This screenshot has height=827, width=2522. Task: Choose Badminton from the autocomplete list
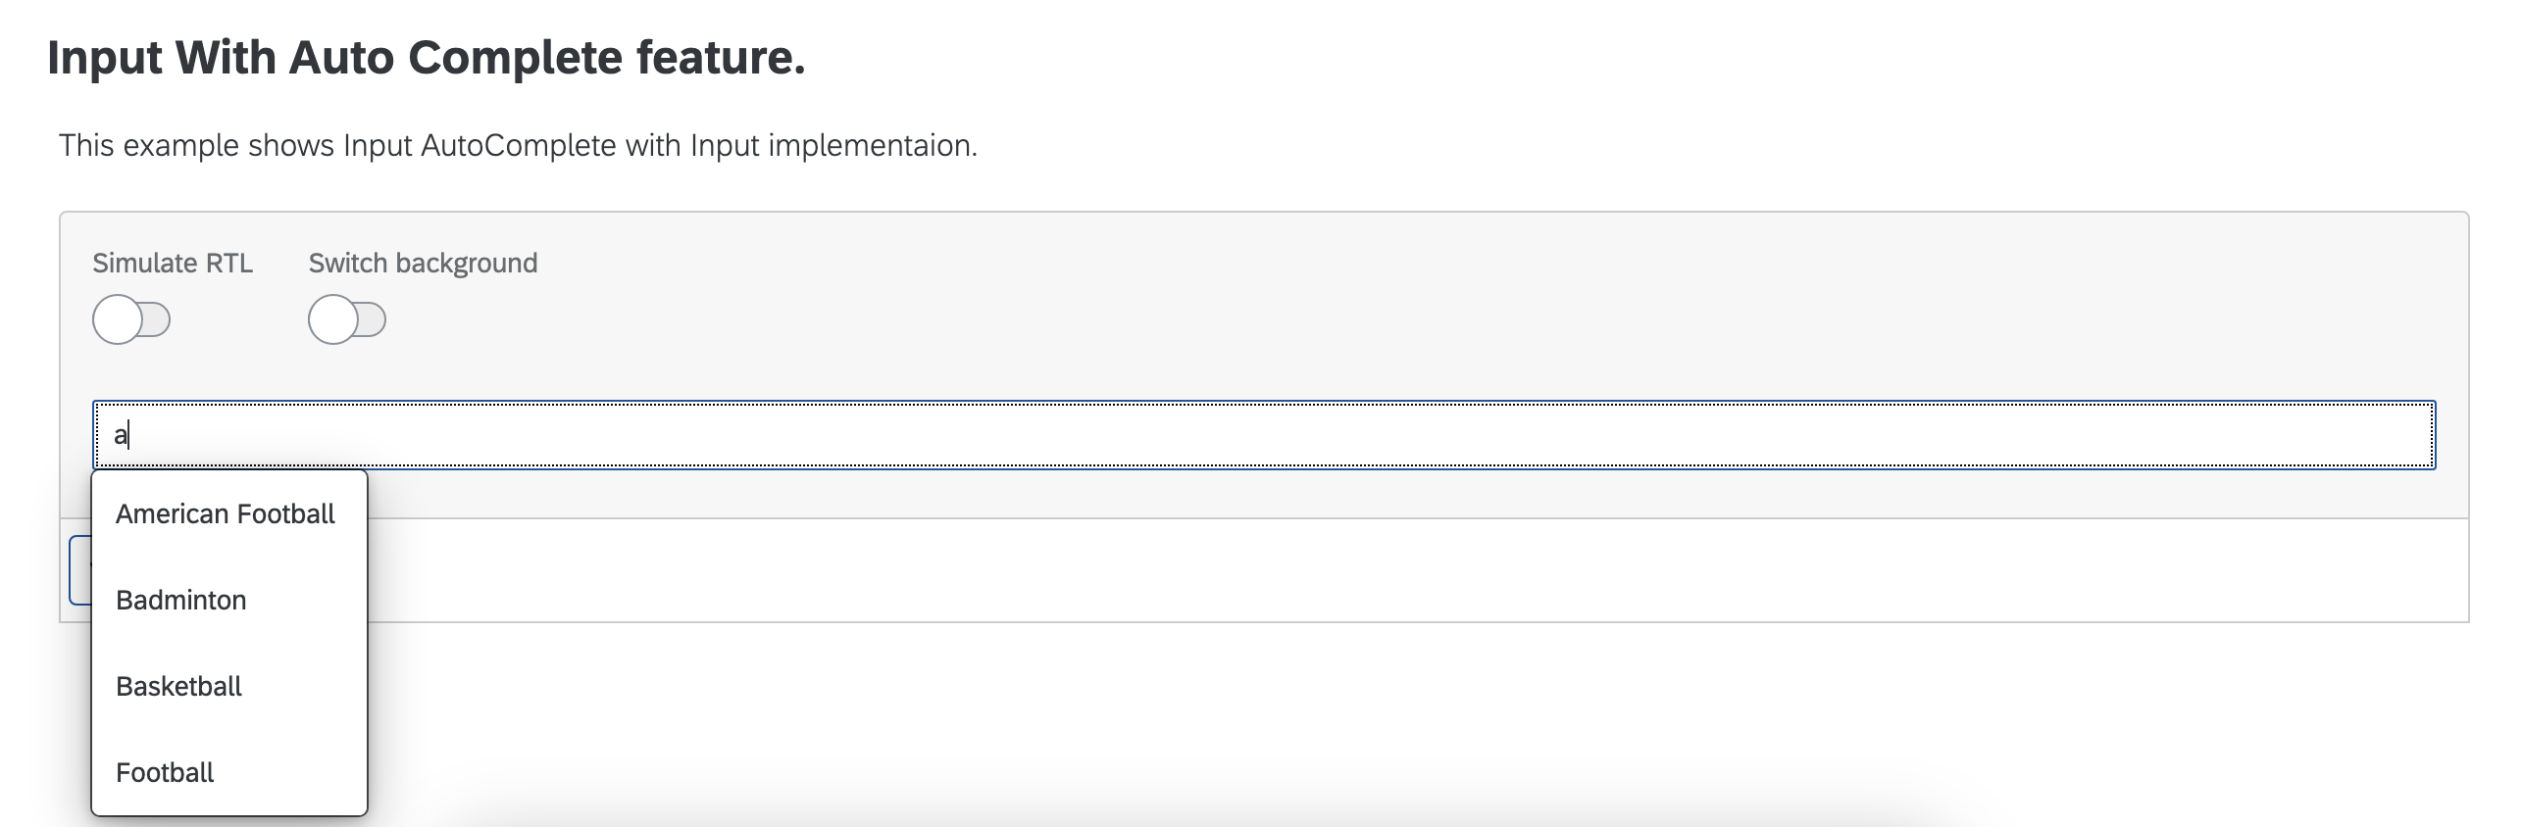(181, 600)
